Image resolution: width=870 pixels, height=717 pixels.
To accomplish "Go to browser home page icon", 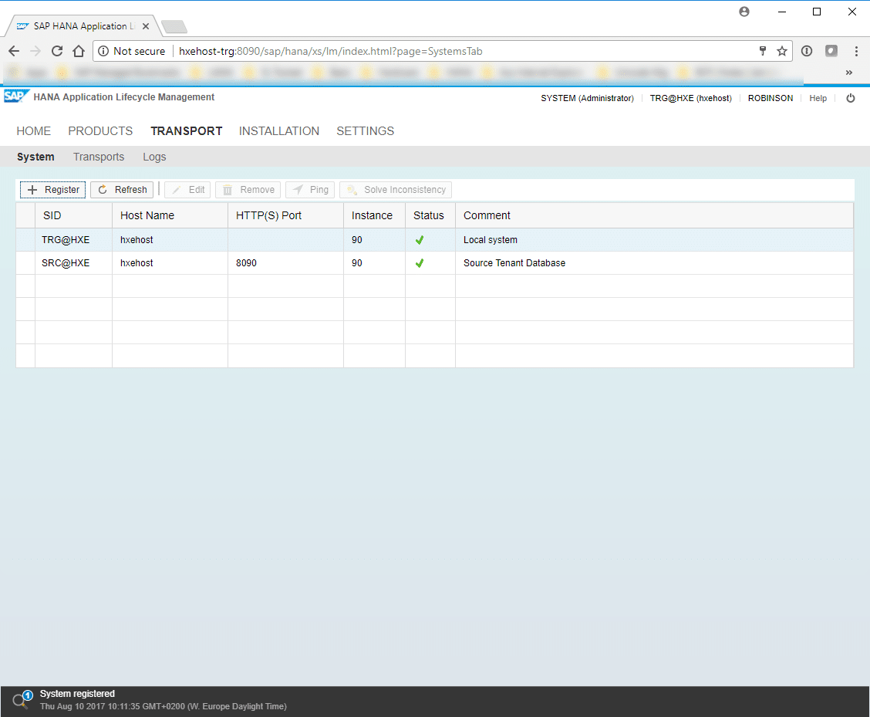I will point(78,52).
